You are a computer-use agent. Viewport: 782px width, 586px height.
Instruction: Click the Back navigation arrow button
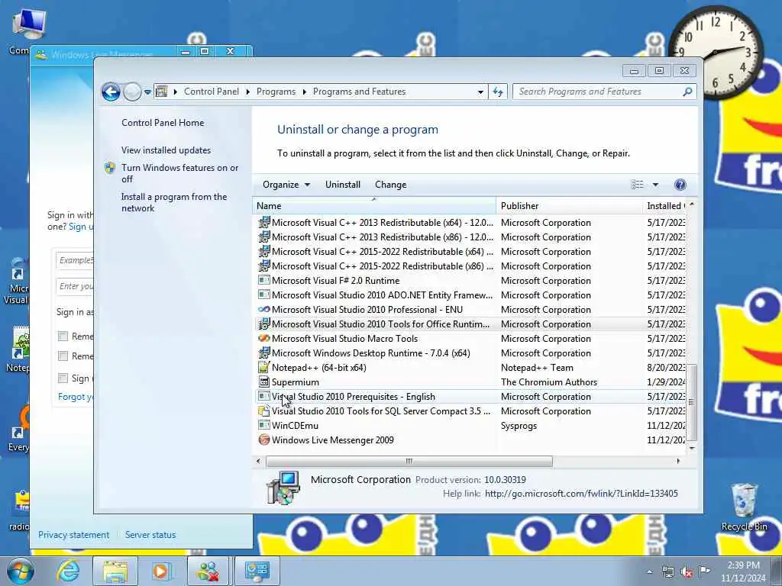(x=111, y=92)
